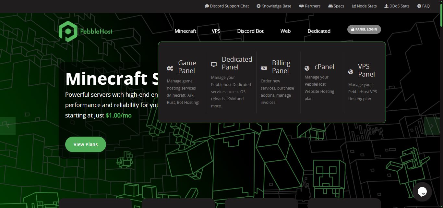Click the Specs hardware icon
This screenshot has width=443, height=208.
click(x=330, y=6)
